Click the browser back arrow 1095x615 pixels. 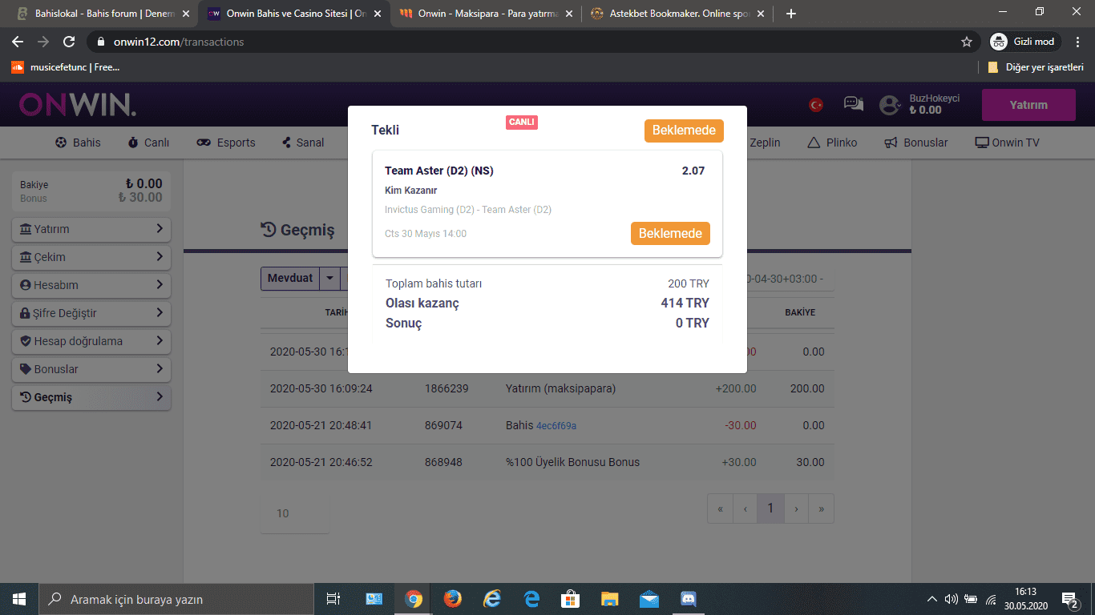18,42
